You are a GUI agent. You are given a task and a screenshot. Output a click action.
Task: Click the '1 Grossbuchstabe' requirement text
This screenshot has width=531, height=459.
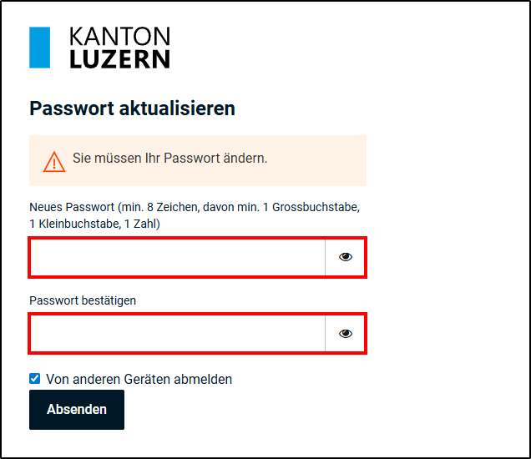314,206
